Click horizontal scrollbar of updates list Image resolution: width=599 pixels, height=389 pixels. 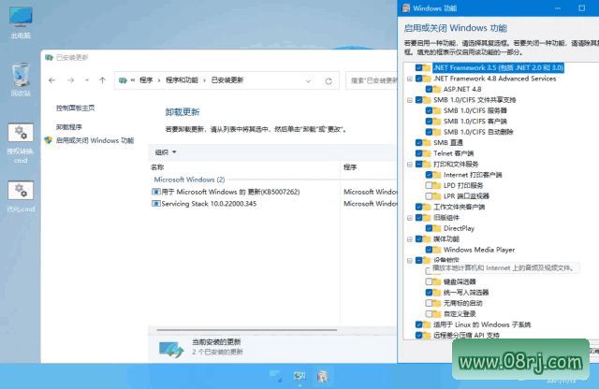[247, 330]
